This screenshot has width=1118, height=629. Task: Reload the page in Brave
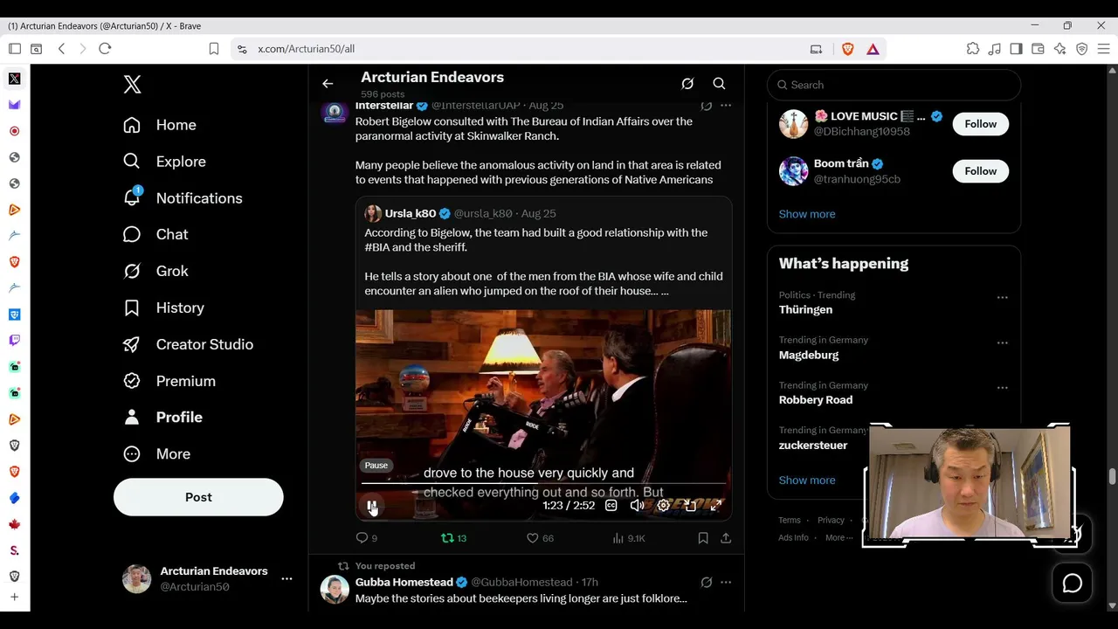coord(105,49)
